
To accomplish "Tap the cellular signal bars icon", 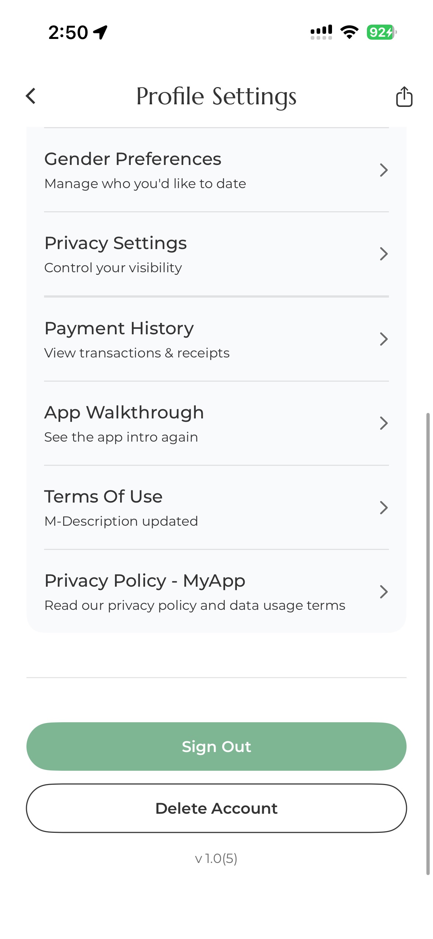I will coord(321,32).
